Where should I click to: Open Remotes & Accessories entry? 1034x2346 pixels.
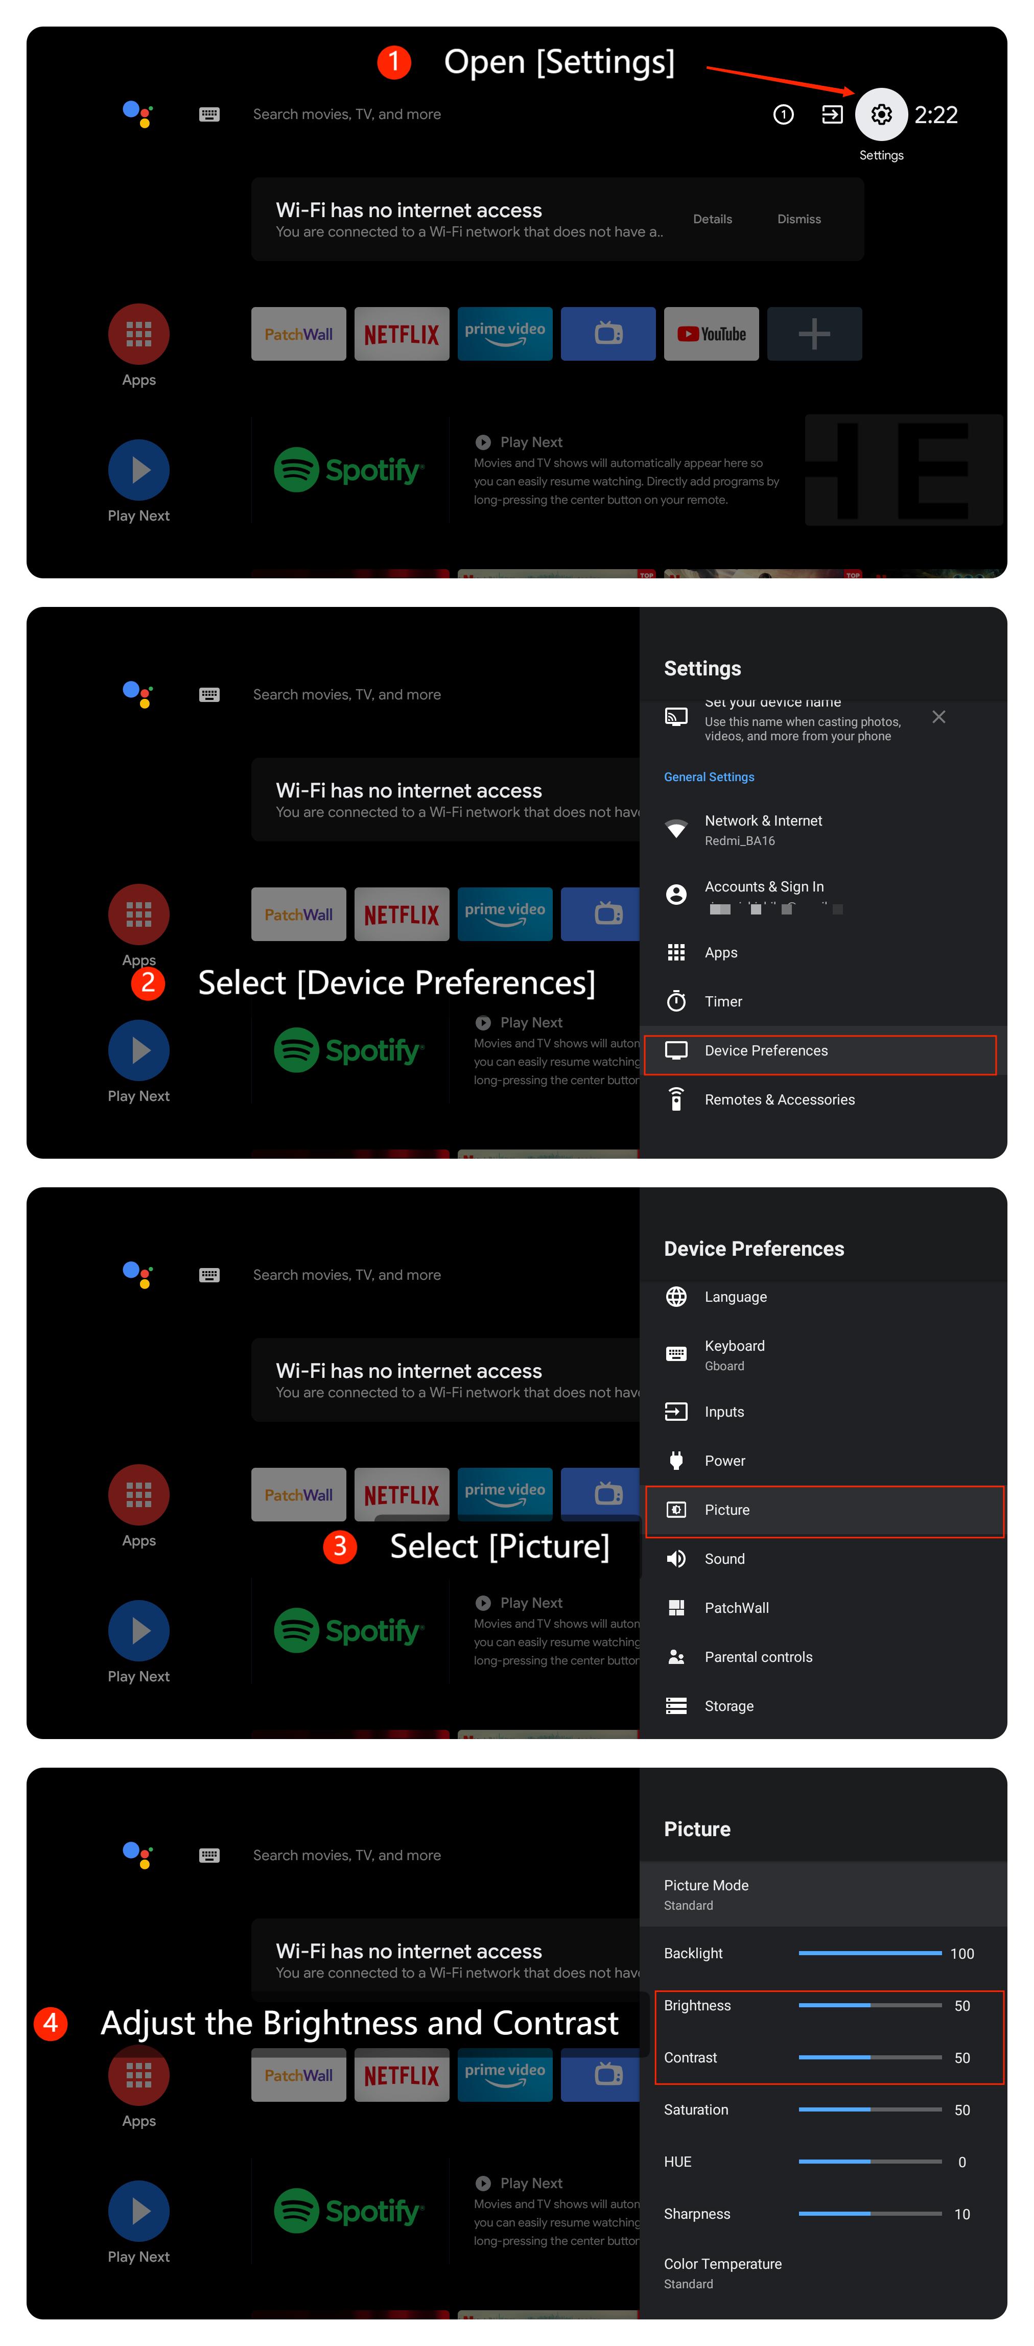coord(779,1100)
